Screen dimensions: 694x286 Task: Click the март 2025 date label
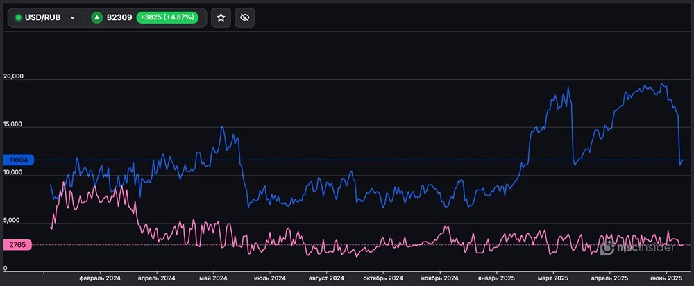point(553,278)
